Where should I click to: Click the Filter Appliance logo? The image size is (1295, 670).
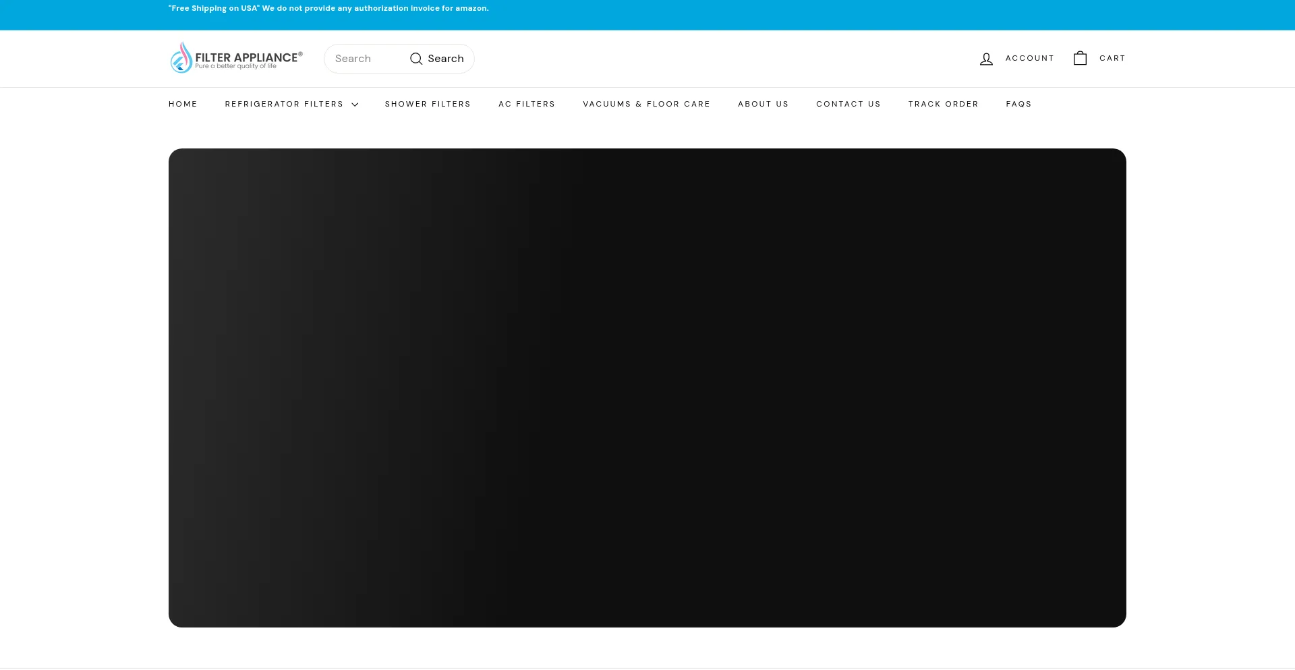[236, 59]
